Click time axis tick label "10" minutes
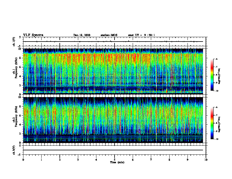 pyautogui.click(x=206, y=160)
